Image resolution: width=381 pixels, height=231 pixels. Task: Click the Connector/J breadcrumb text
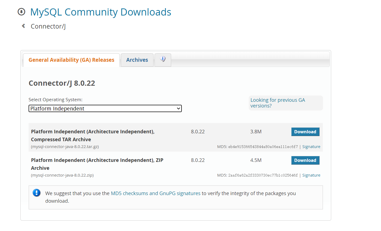click(48, 26)
